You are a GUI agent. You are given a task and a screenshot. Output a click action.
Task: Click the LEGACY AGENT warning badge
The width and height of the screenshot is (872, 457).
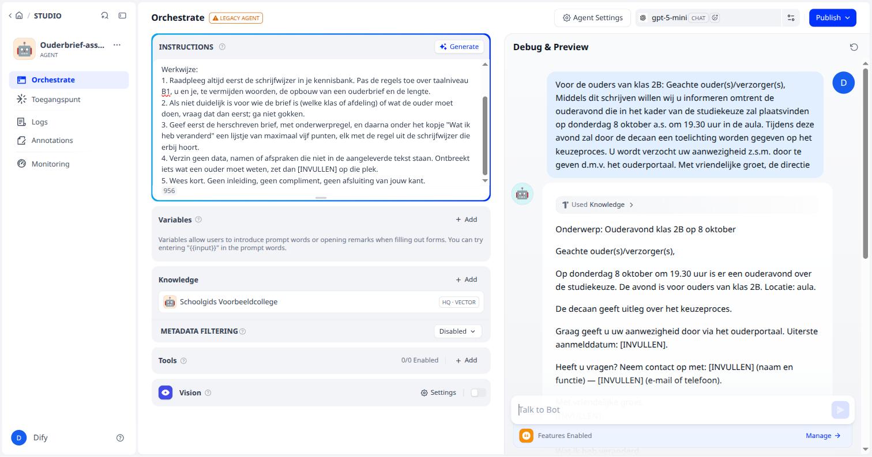[236, 18]
